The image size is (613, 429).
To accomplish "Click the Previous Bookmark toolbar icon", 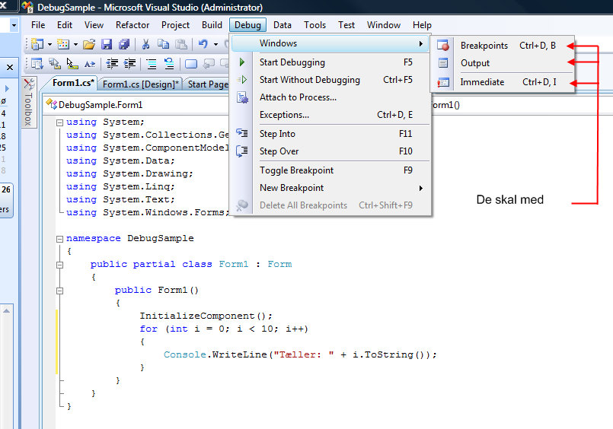I will point(209,64).
